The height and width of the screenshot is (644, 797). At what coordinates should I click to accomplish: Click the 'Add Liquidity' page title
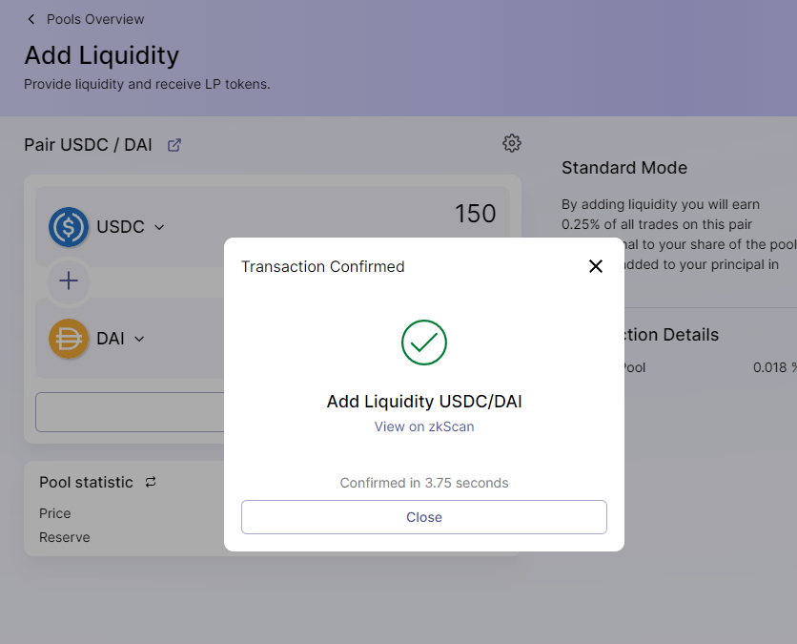pyautogui.click(x=102, y=55)
